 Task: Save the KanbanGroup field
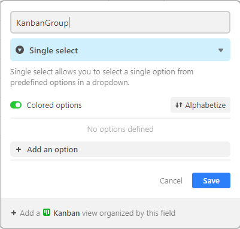(x=211, y=180)
